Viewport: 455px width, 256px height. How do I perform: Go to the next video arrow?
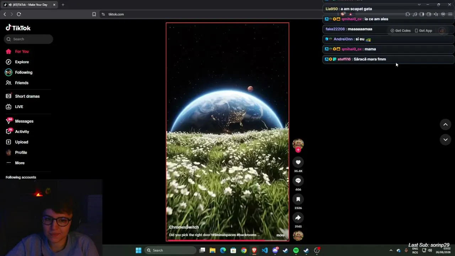point(445,140)
